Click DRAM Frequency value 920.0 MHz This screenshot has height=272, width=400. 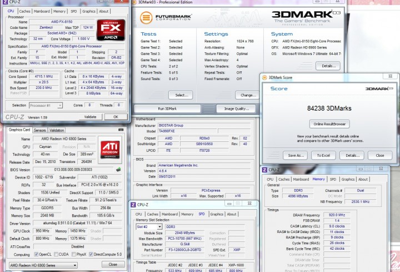[337, 215]
